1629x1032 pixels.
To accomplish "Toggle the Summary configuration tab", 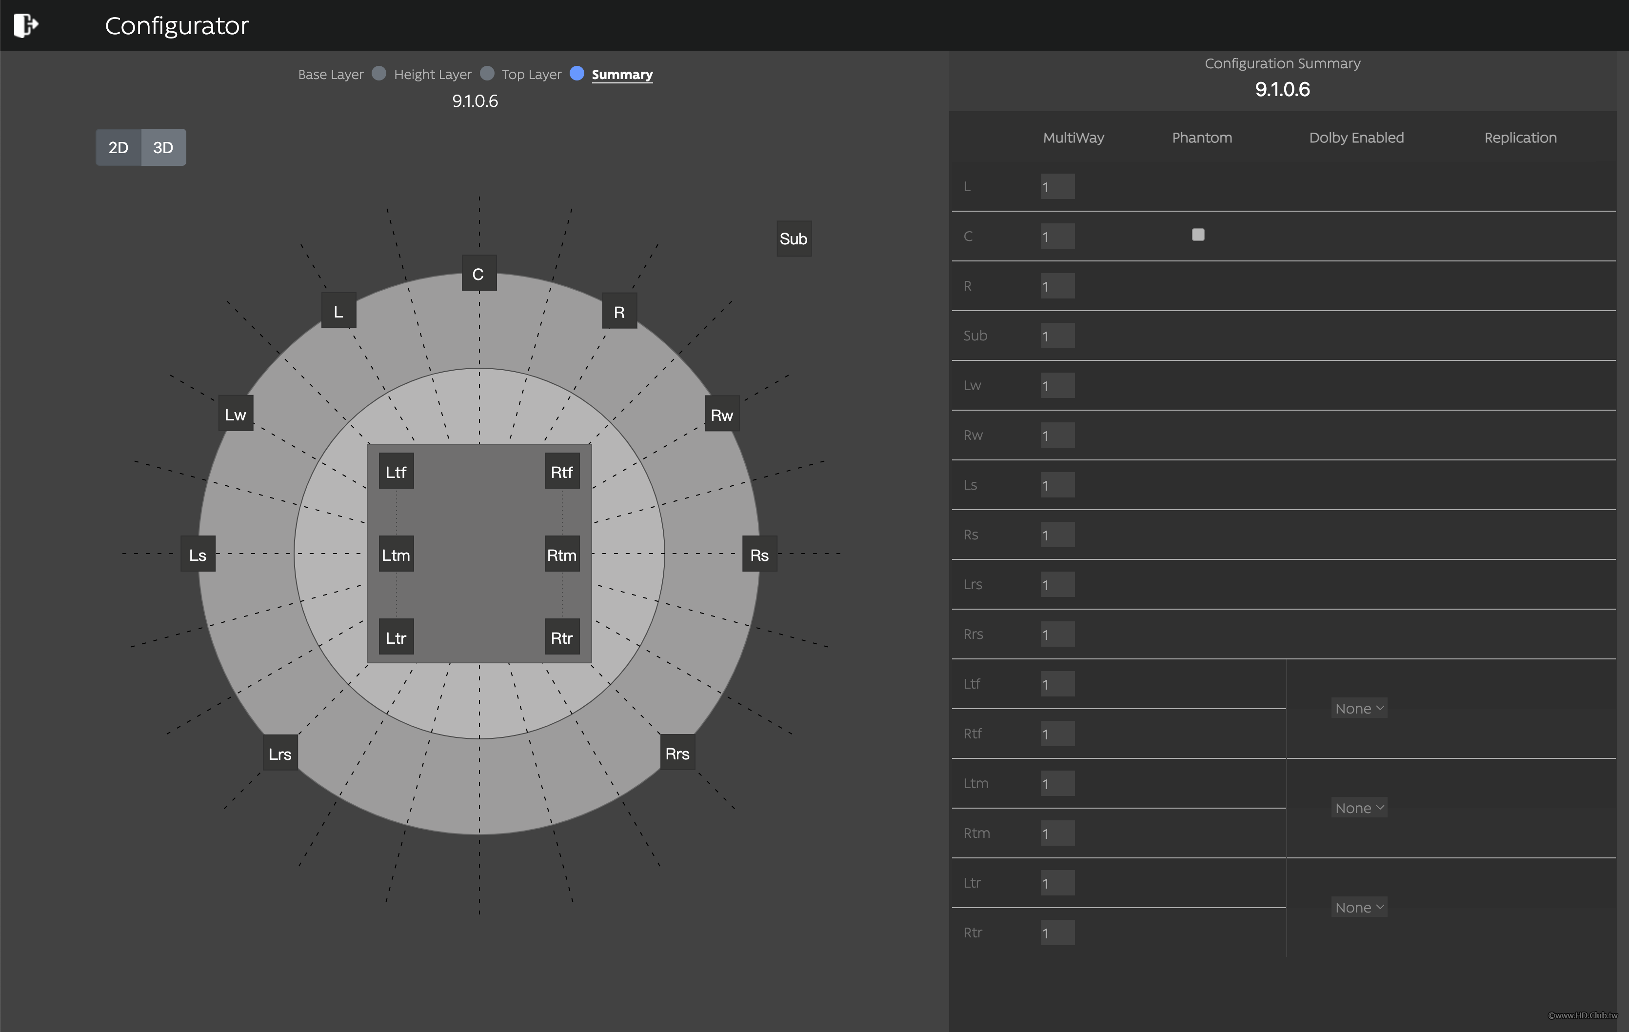I will (x=623, y=74).
